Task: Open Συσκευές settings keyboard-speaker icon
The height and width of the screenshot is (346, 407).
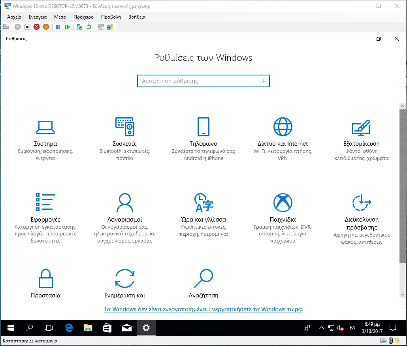Action: click(124, 126)
